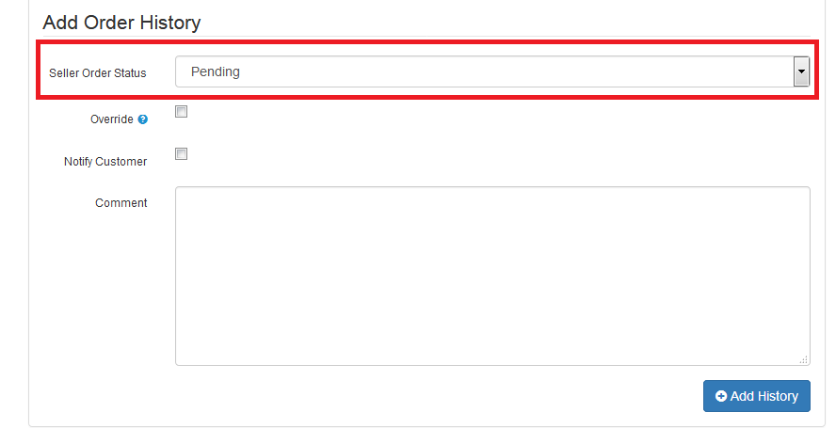Focus the large empty Comment box
This screenshot has width=836, height=428.
(492, 277)
